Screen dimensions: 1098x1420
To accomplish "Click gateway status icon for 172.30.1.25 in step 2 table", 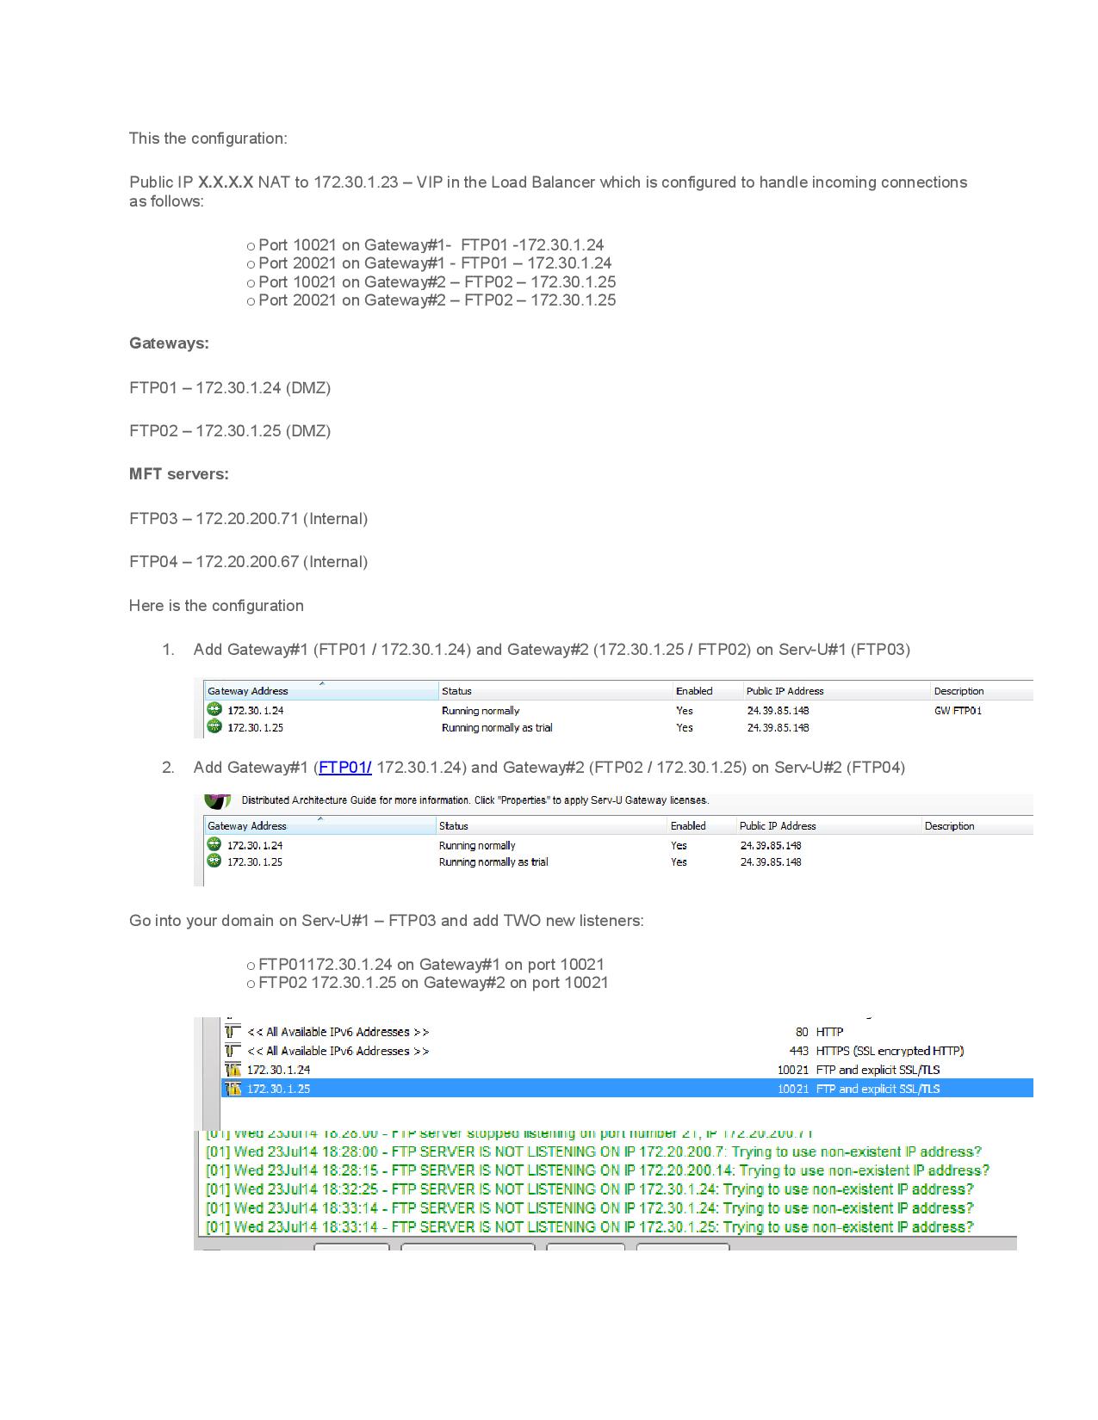I will click(214, 861).
